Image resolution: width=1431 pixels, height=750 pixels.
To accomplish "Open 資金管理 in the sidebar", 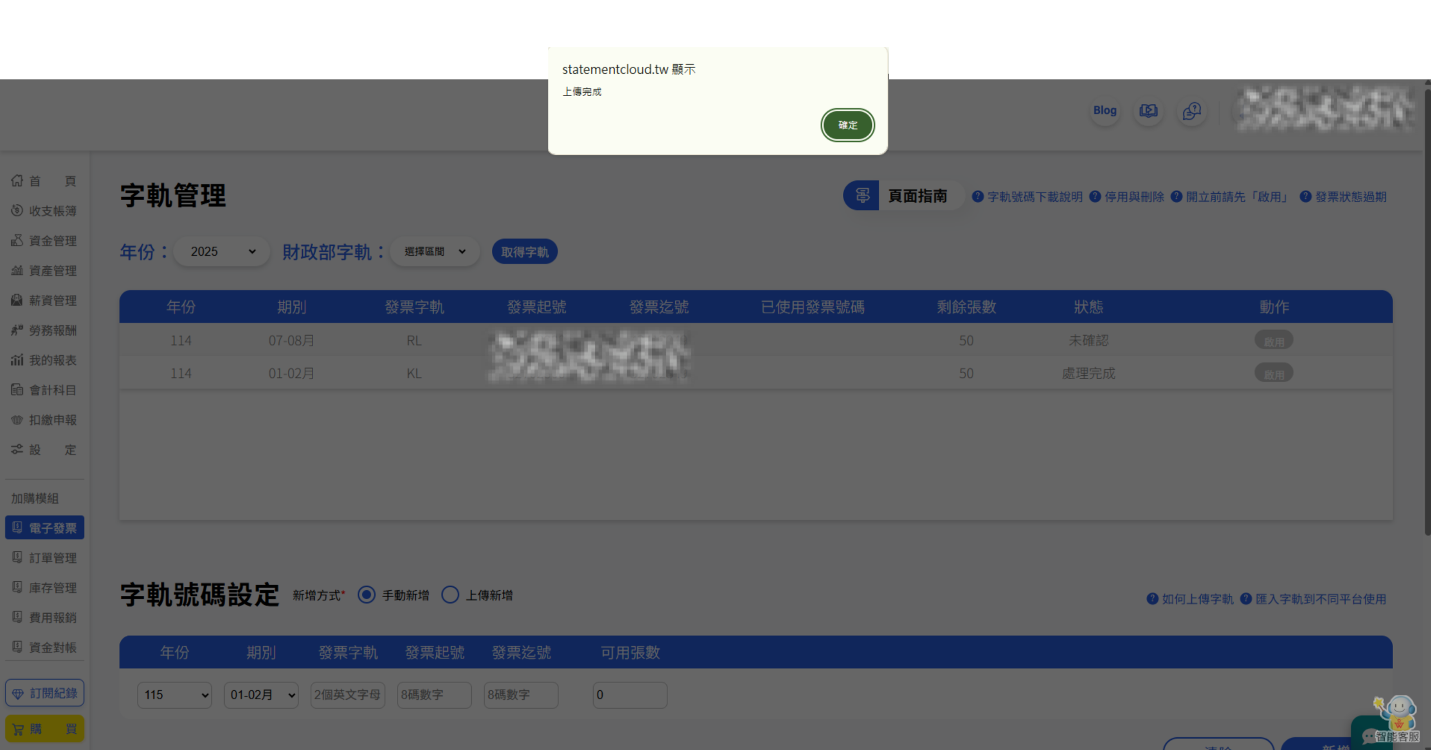I will [x=44, y=241].
